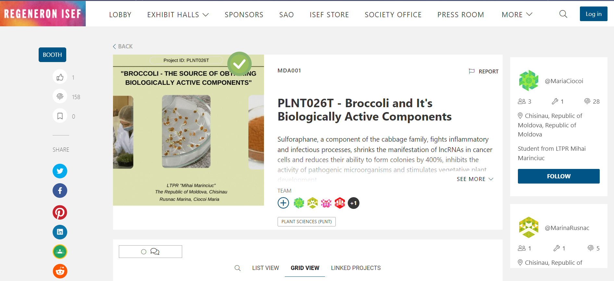Follow the @MariaCiocoi user
Viewport: 614px width, 281px height.
coord(558,176)
